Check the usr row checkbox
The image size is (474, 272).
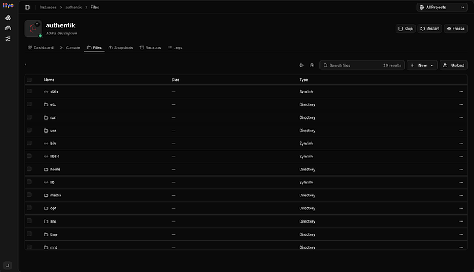[29, 130]
